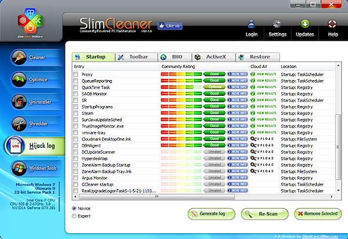View Cloud AV results for SAOB Monitor
Image resolution: width=348 pixels, height=239 pixels.
pyautogui.click(x=263, y=93)
